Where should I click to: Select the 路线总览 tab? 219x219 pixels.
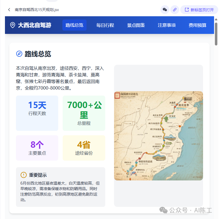click(74, 25)
